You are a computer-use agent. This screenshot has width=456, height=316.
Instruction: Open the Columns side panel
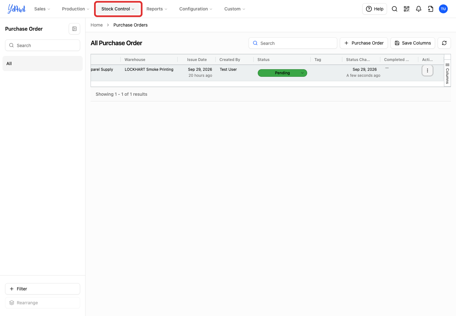coord(447,73)
